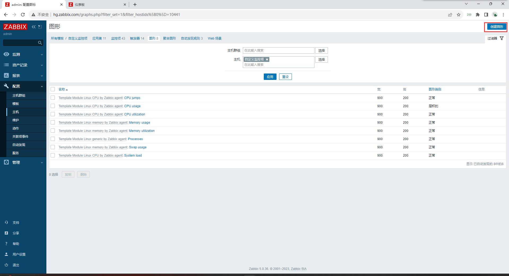Click the sidebar search magnifier icon
The height and width of the screenshot is (276, 509).
pos(40,43)
